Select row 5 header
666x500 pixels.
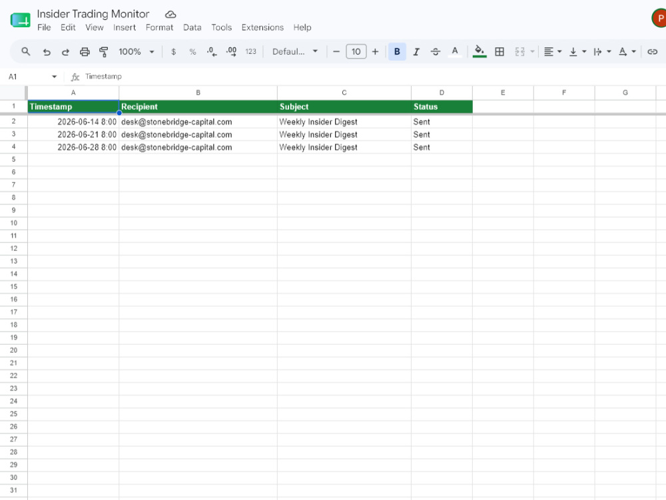[13, 160]
